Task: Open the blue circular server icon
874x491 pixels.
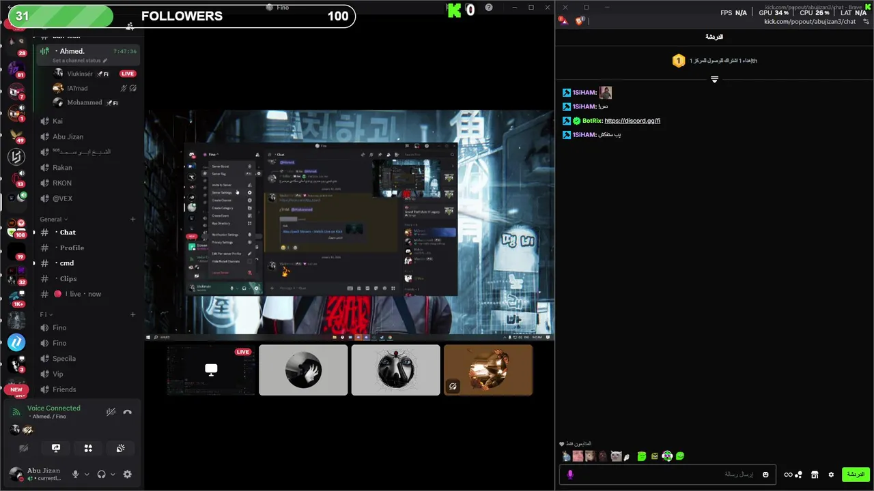Action: tap(16, 342)
